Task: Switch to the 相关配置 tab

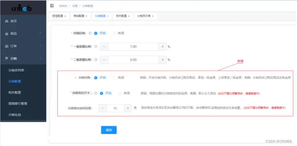Action: (x=121, y=16)
